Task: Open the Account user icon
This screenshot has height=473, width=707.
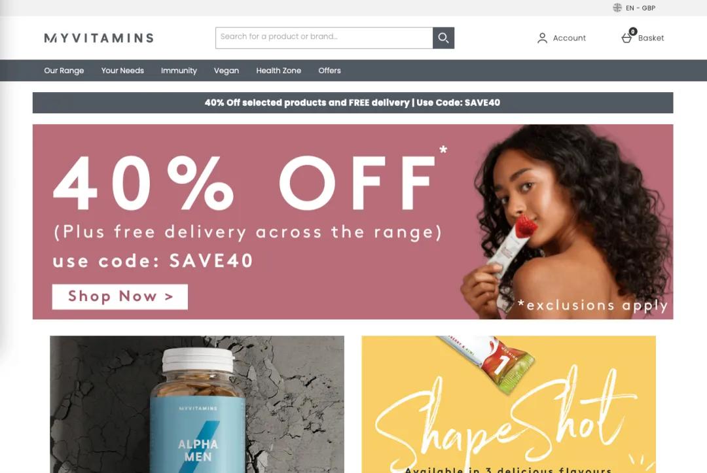Action: [x=543, y=39]
